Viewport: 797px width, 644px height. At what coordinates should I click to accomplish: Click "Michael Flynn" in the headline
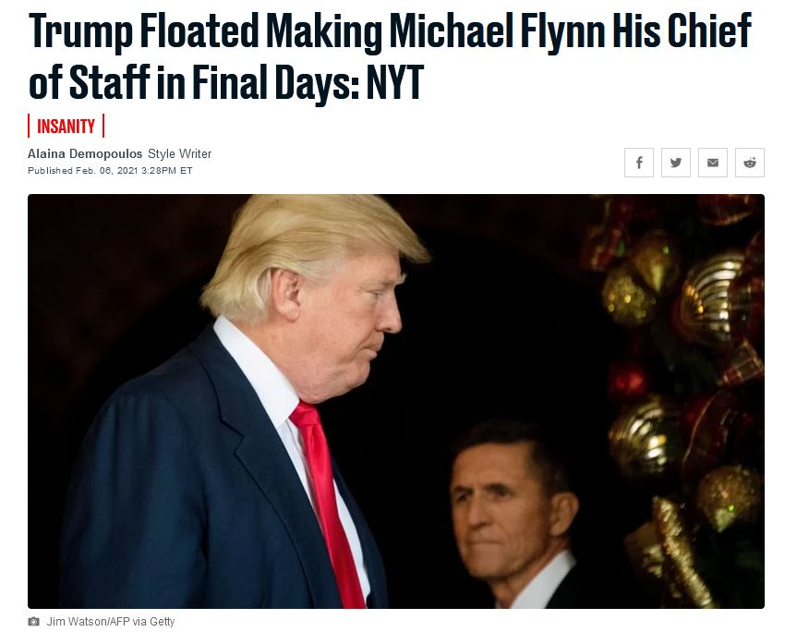tap(497, 31)
